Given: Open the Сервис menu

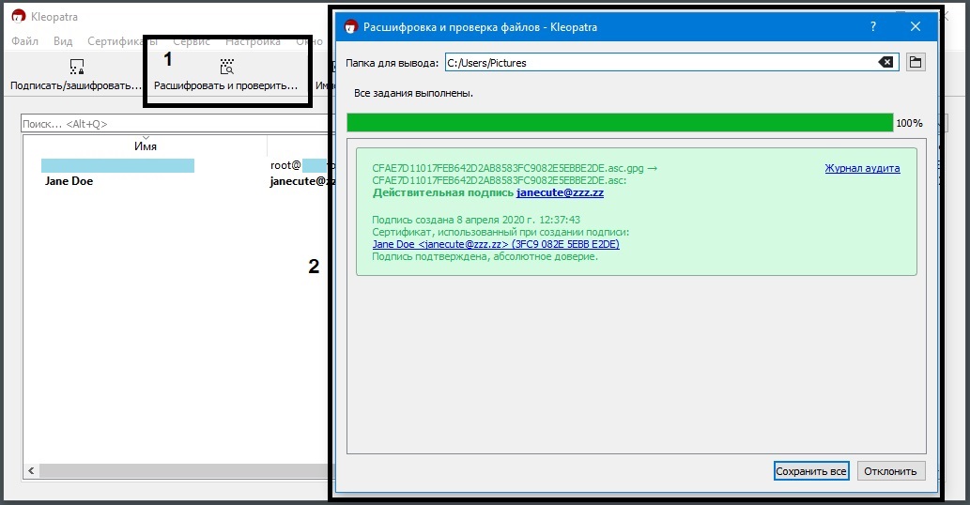Looking at the screenshot, I should pyautogui.click(x=192, y=41).
